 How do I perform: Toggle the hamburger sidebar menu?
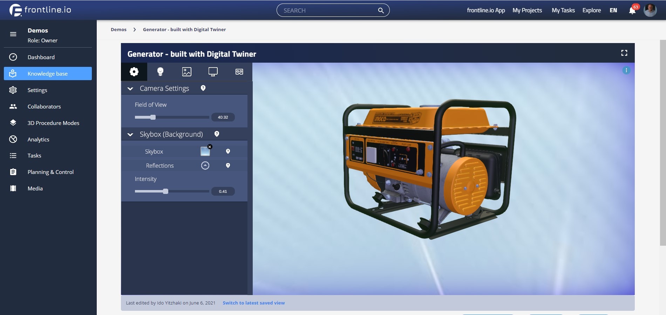point(13,34)
